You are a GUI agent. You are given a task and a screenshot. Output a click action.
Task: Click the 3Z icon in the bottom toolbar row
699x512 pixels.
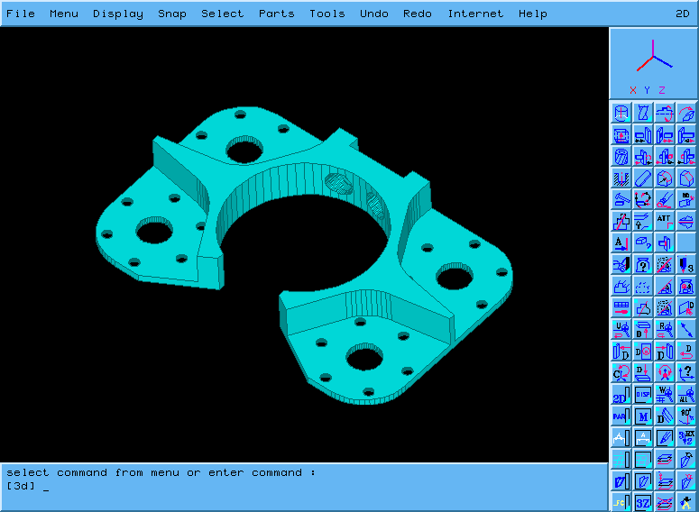point(643,502)
